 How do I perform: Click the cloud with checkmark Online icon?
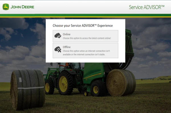[x=58, y=35]
